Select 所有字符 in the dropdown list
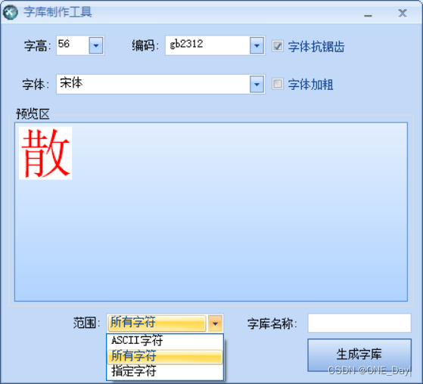The image size is (423, 384). point(165,356)
